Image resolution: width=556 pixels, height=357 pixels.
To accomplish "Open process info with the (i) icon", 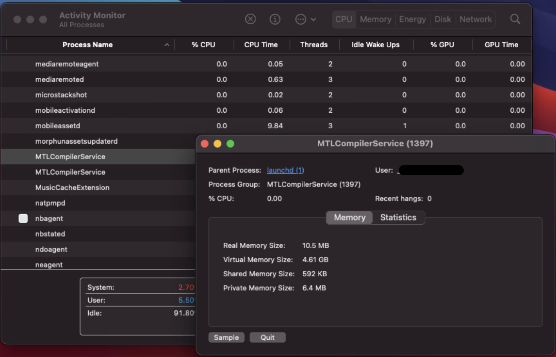I will [275, 19].
